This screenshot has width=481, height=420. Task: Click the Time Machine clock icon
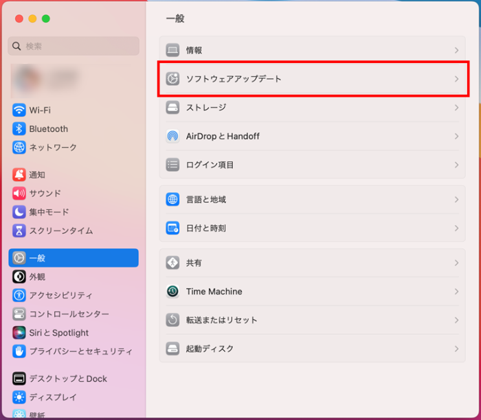(x=172, y=292)
